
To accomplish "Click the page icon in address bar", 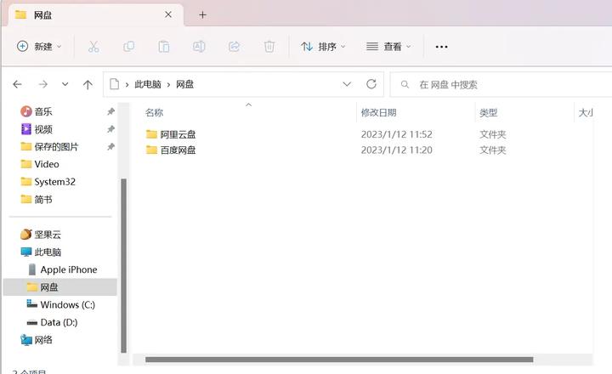I will click(x=114, y=84).
